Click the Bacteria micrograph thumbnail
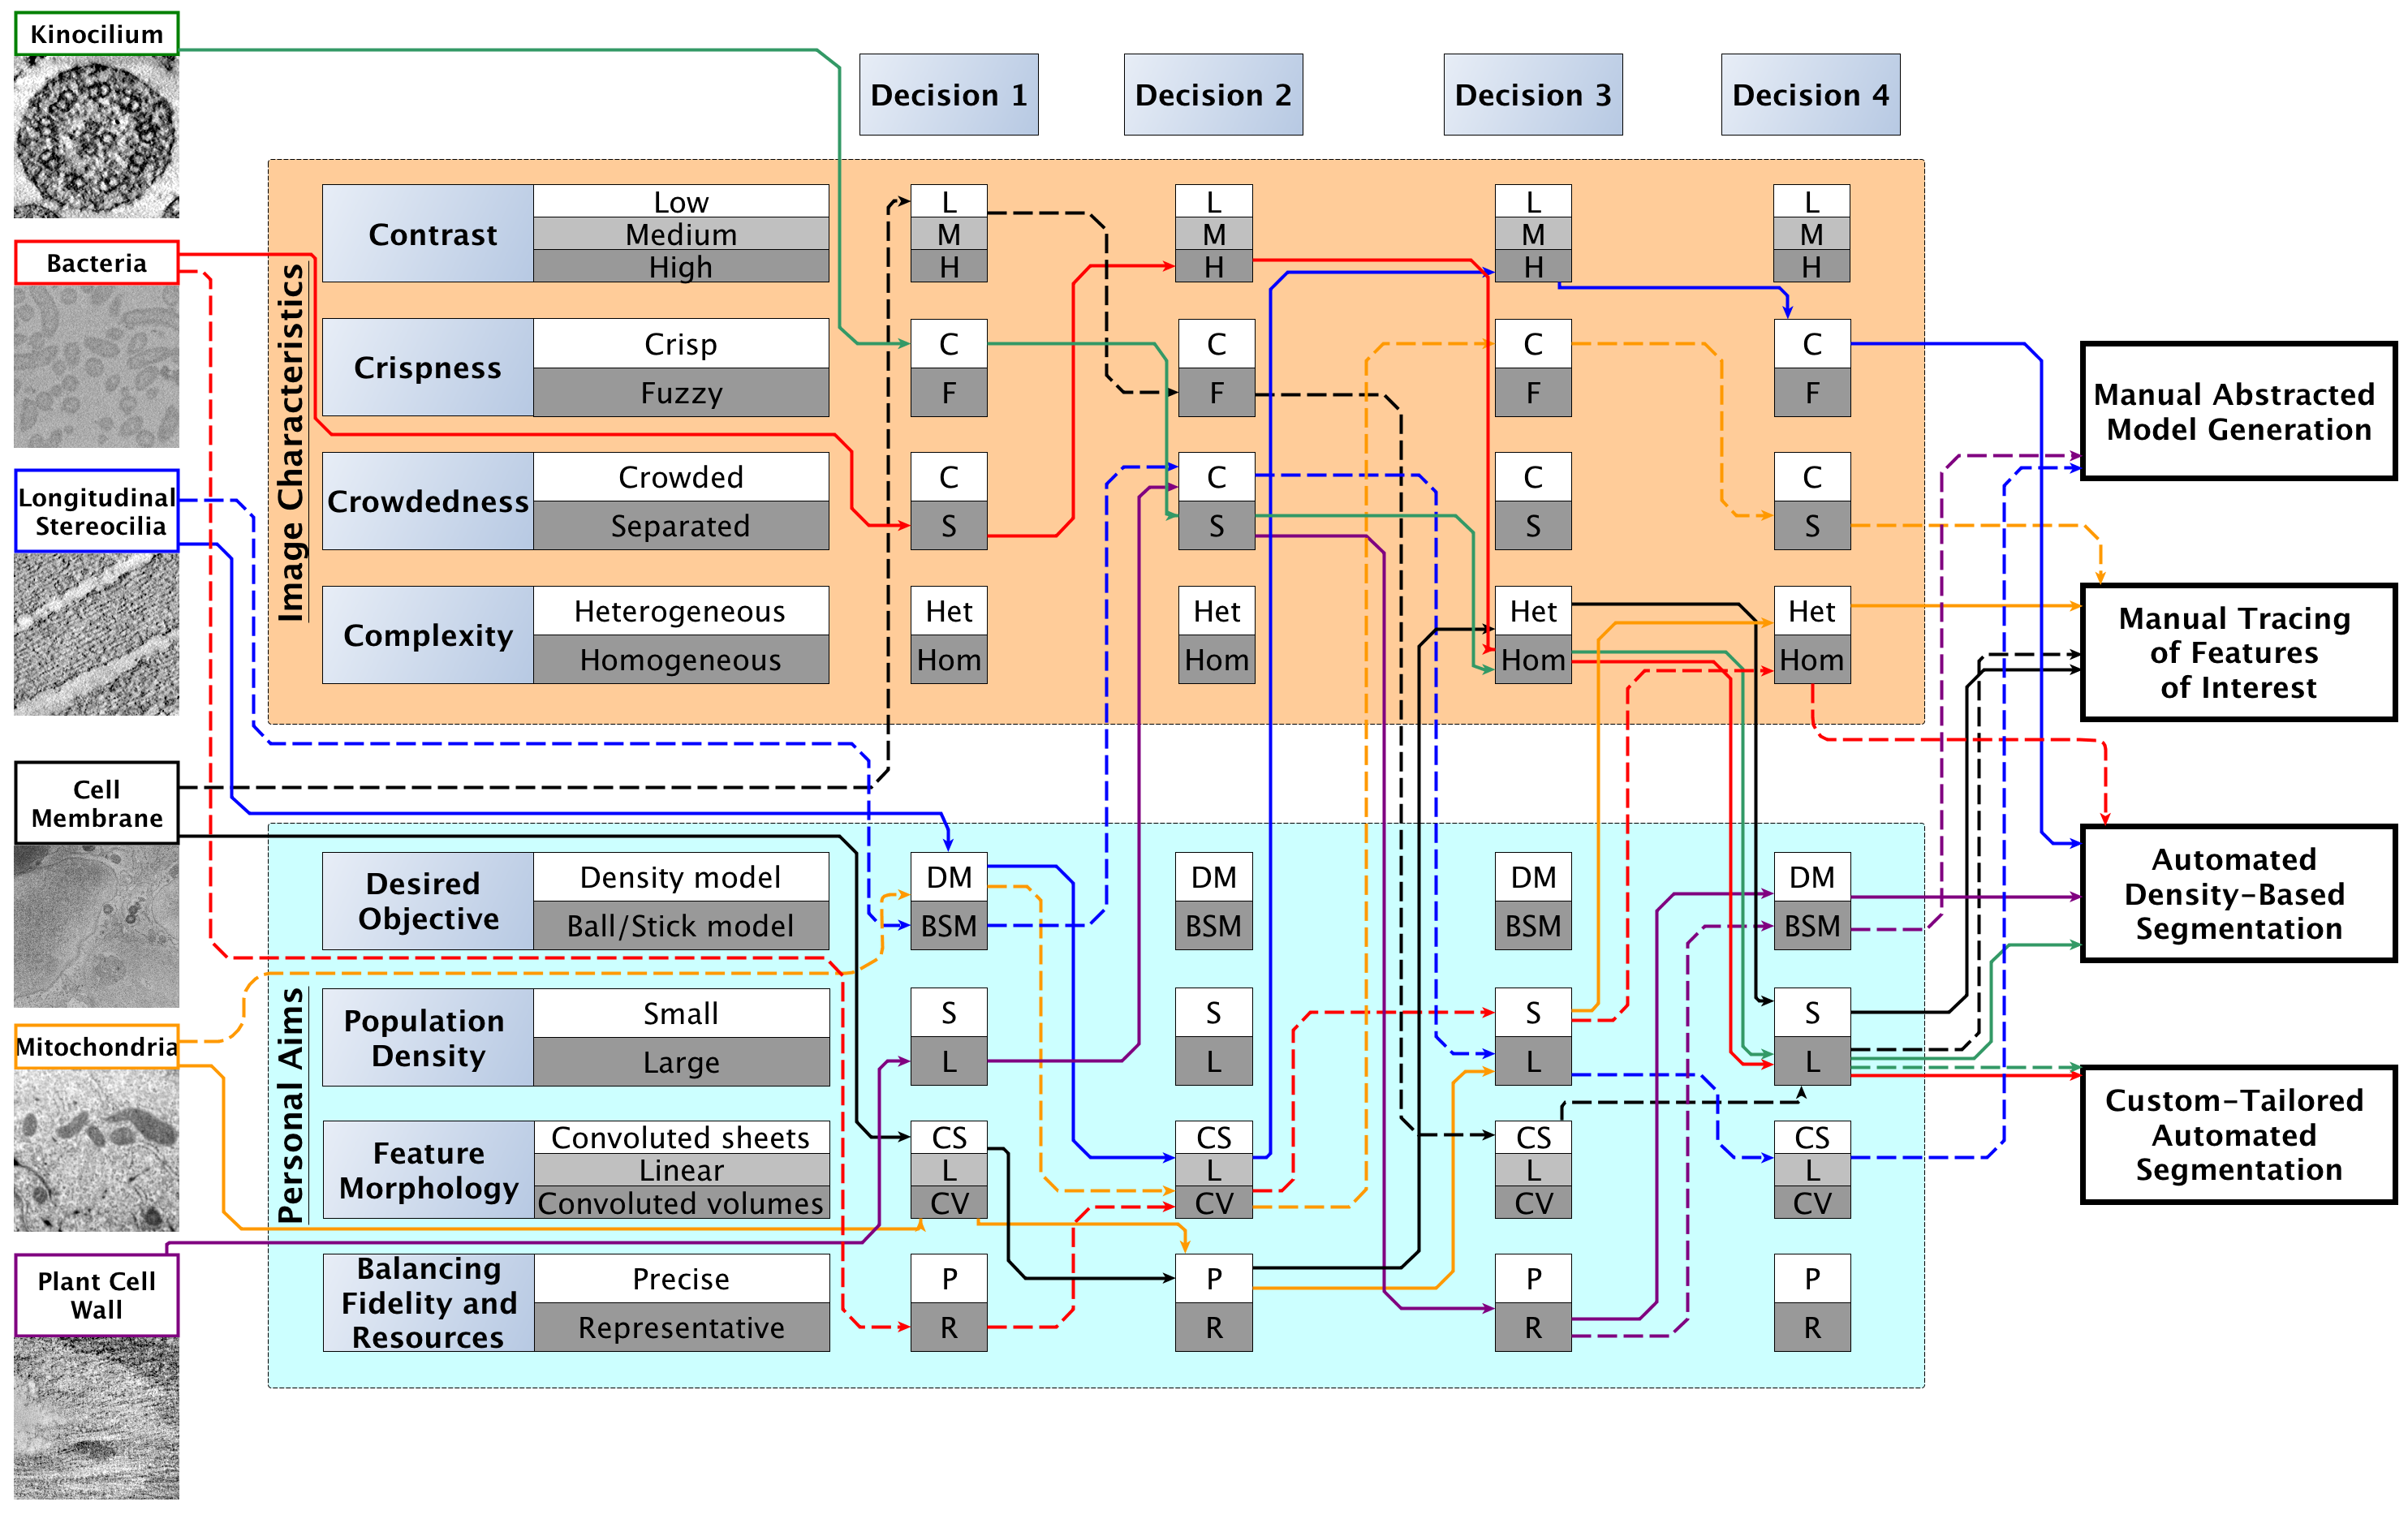This screenshot has height=1519, width=2408. pos(96,366)
